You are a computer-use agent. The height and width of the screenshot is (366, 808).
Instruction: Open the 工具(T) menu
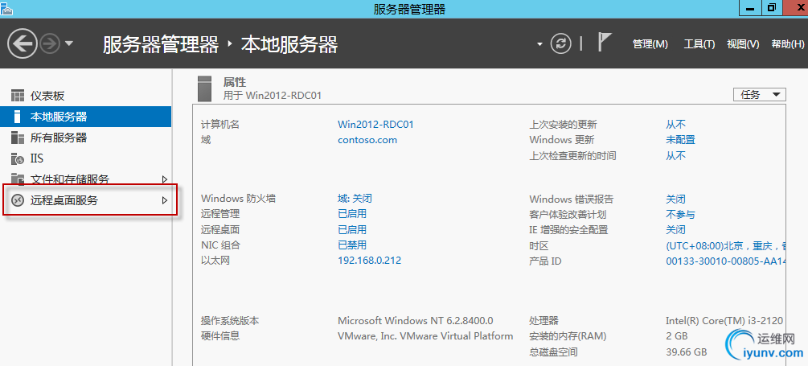tap(699, 44)
